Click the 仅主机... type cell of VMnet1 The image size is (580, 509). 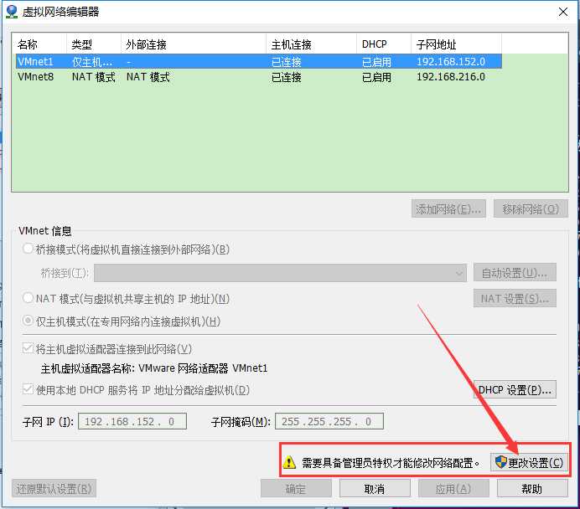(x=91, y=61)
